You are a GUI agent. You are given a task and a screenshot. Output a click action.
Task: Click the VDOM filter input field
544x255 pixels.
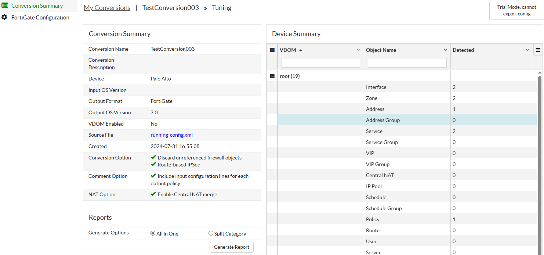(x=320, y=63)
